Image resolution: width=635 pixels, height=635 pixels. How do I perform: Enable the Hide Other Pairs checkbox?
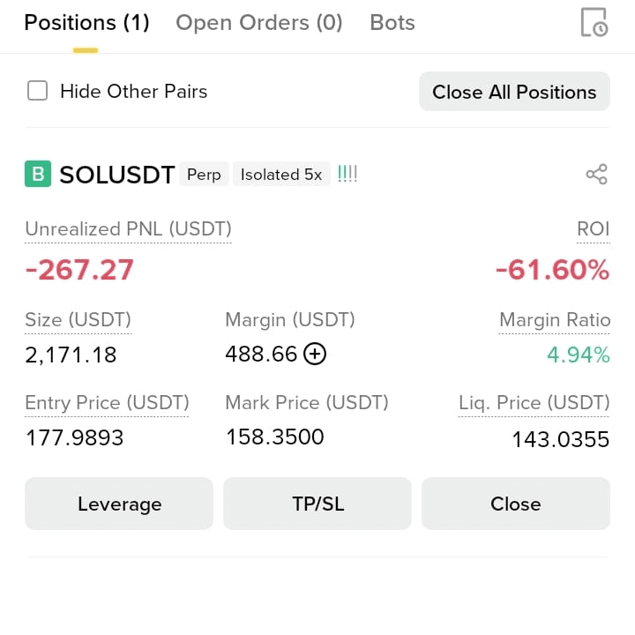(37, 90)
